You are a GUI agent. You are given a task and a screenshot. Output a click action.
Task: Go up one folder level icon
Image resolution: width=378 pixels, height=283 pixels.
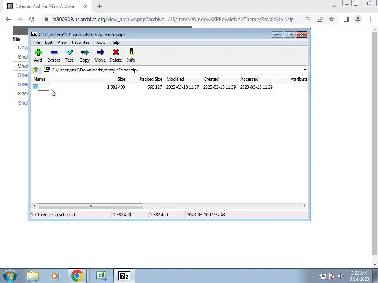35,70
